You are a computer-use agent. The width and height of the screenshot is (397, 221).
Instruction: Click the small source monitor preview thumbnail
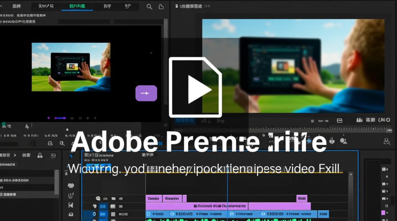click(71, 67)
